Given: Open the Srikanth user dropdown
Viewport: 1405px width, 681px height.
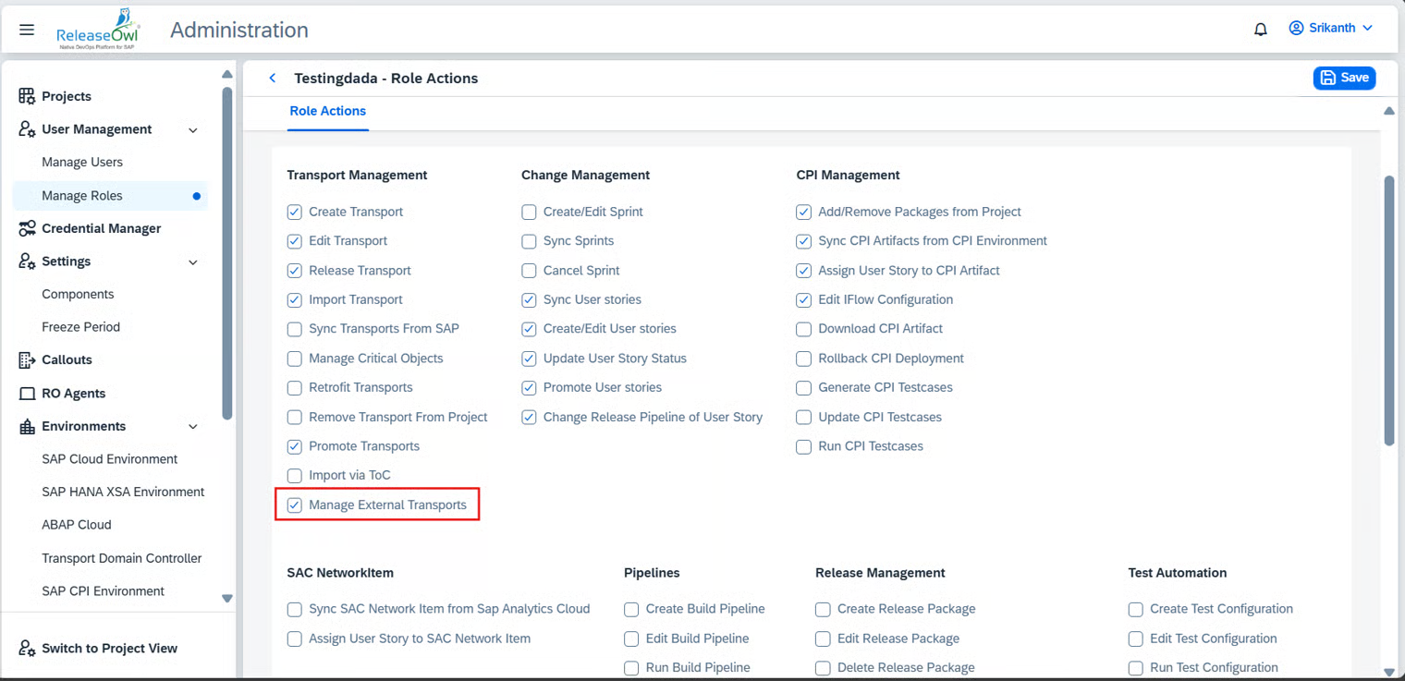Looking at the screenshot, I should pyautogui.click(x=1331, y=29).
